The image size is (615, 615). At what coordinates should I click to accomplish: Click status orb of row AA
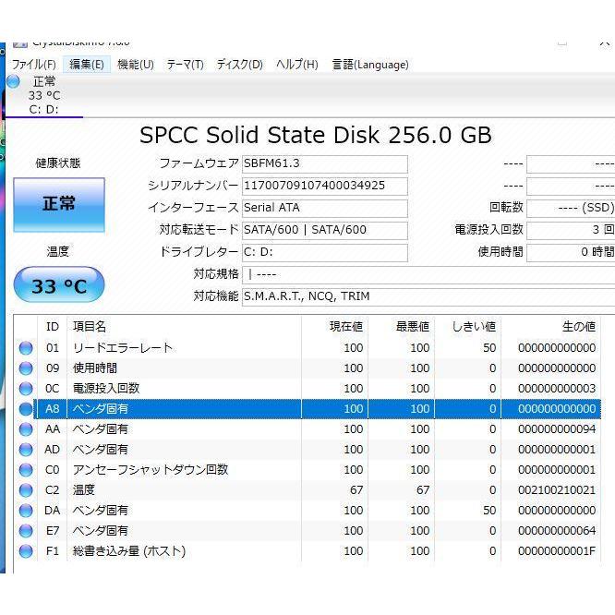[26, 429]
